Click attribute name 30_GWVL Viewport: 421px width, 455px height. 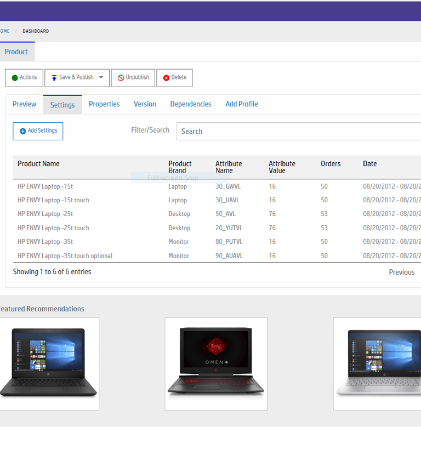pos(227,186)
